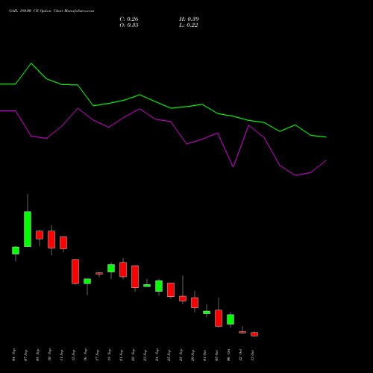The width and height of the screenshot is (373, 373).
Task: Select the low value L: 0.22
Action: tap(189, 25)
